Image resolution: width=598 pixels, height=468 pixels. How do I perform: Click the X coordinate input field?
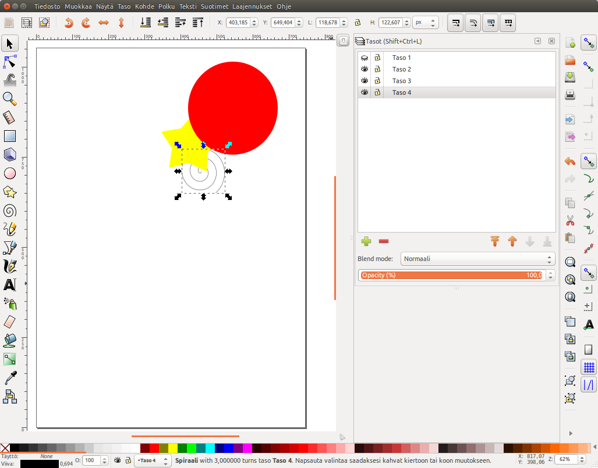click(x=238, y=23)
